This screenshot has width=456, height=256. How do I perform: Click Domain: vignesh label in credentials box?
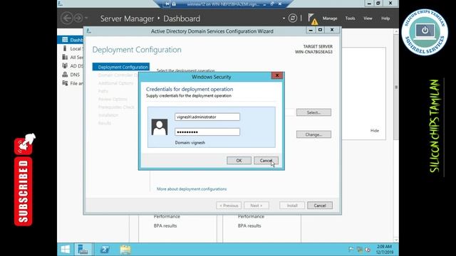click(190, 142)
